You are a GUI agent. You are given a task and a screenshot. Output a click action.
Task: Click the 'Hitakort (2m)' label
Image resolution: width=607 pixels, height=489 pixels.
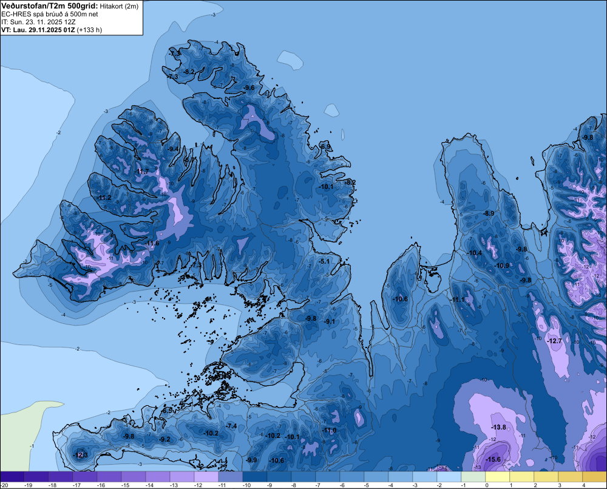(119, 6)
